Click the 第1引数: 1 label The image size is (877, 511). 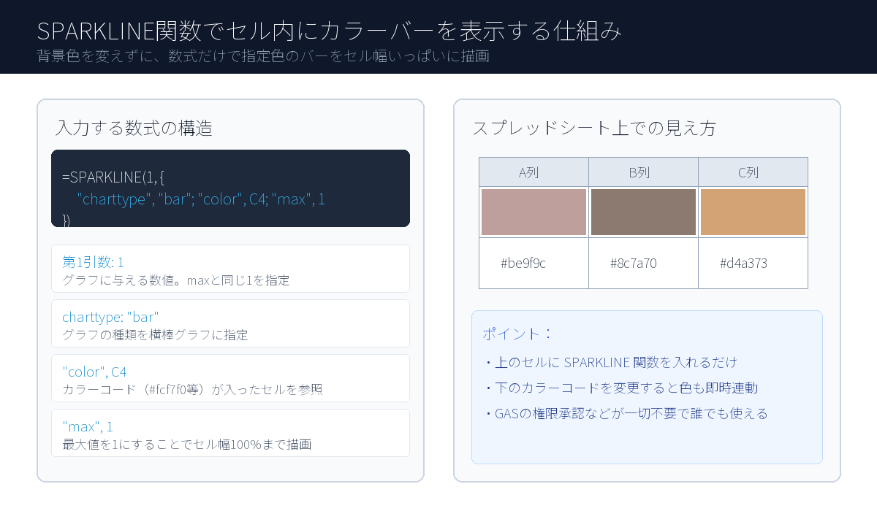pyautogui.click(x=94, y=262)
